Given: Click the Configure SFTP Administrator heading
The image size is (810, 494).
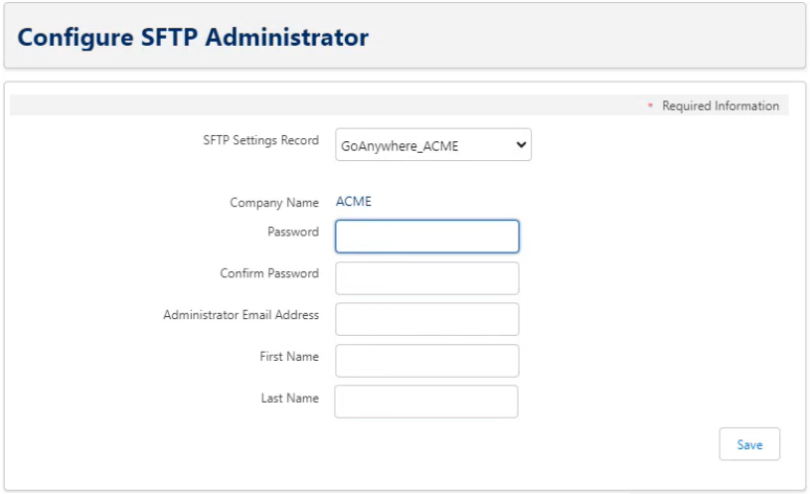Looking at the screenshot, I should 193,38.
